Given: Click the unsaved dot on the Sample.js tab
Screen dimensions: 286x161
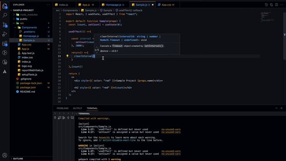Looking at the screenshot, I should [153, 5].
